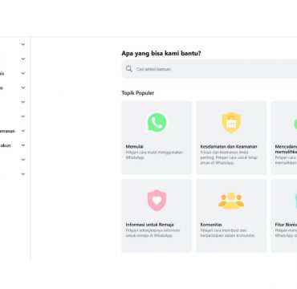Open the sidebar item ending in 'amanan'
This screenshot has width=297, height=289.
7,131
